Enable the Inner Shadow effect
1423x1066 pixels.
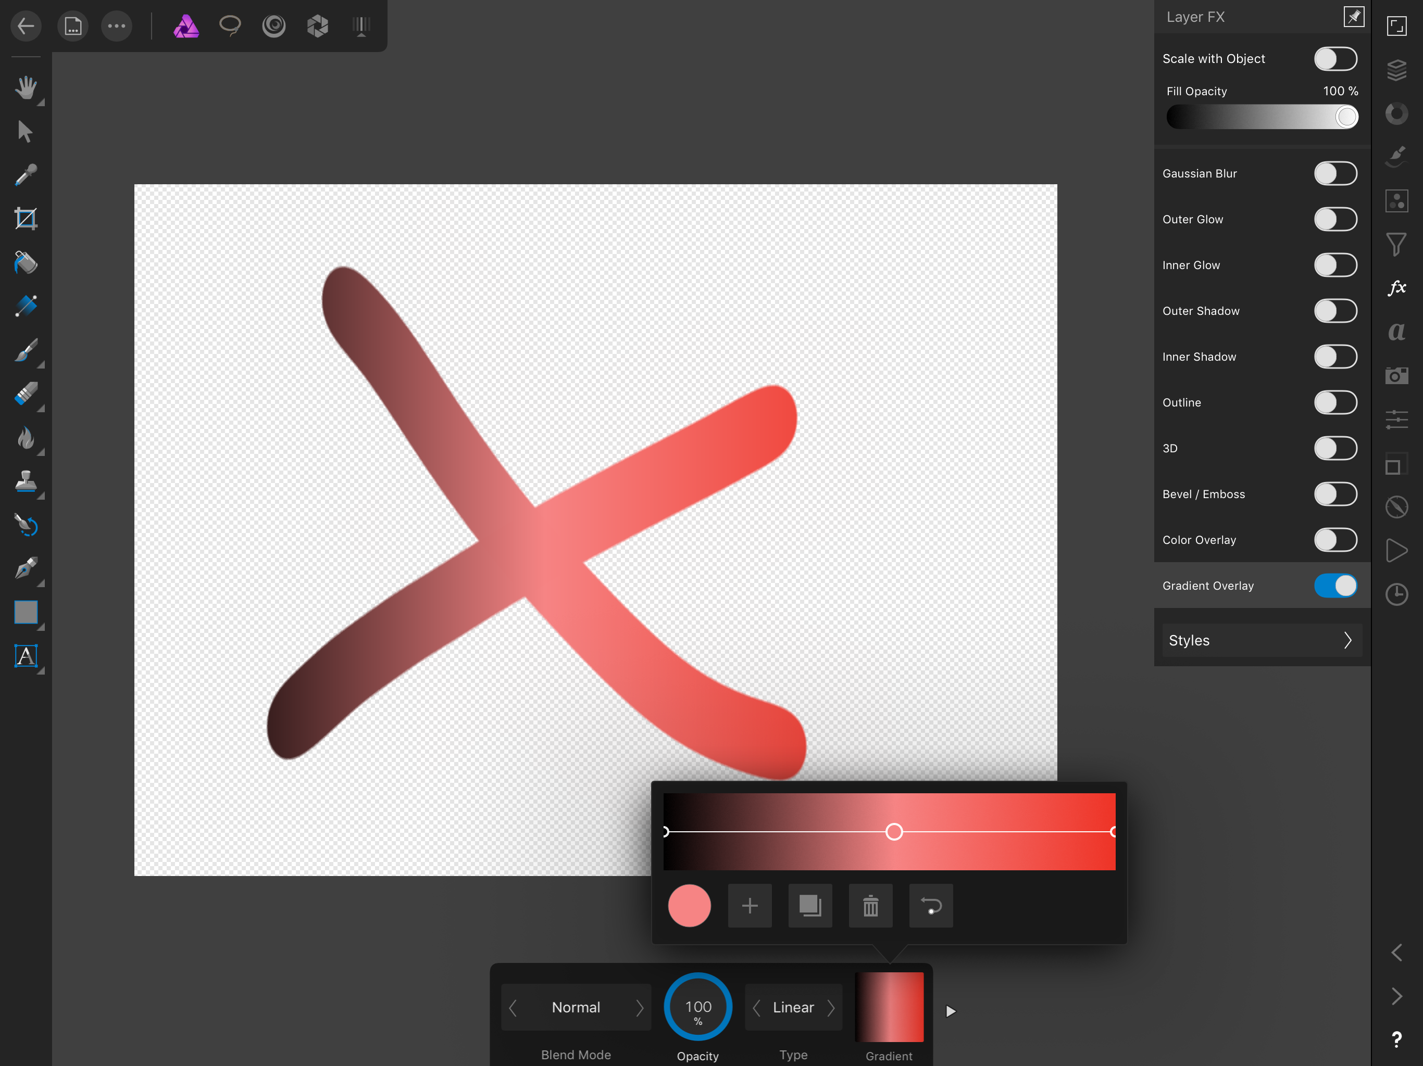(x=1335, y=357)
